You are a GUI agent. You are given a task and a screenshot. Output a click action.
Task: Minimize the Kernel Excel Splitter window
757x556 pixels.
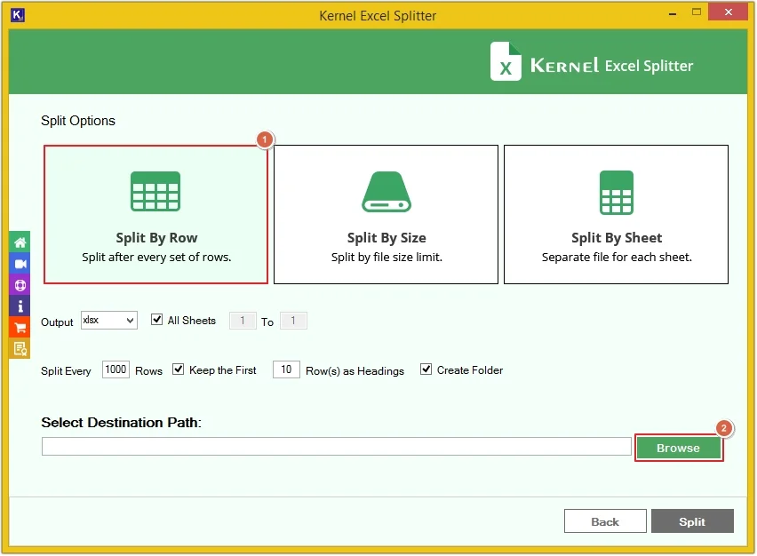673,13
